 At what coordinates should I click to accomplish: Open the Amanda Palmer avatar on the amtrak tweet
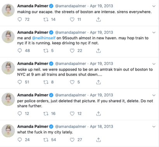coord(8,68)
